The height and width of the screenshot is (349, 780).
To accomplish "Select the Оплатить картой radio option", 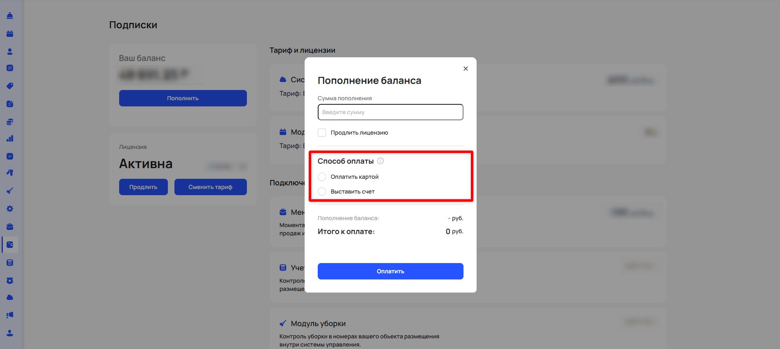I will pos(322,177).
